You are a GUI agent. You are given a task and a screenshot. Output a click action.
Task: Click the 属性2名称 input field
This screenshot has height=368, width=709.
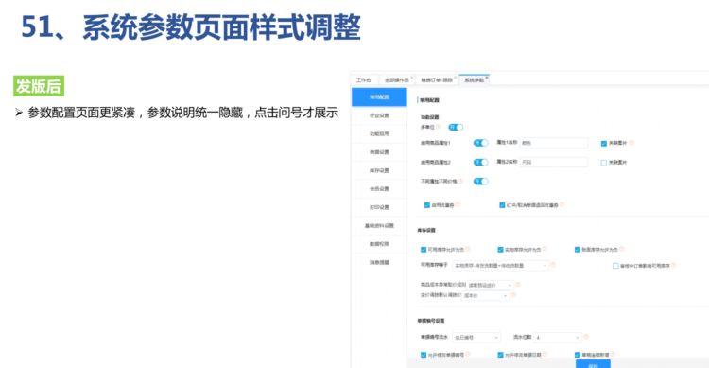point(553,162)
